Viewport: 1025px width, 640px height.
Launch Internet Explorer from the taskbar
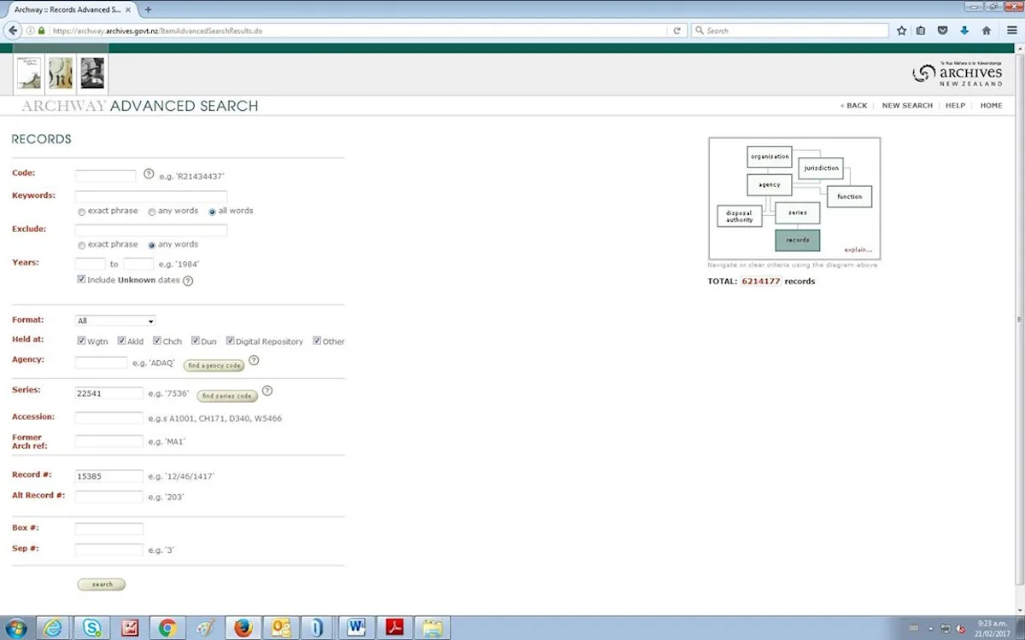click(53, 628)
